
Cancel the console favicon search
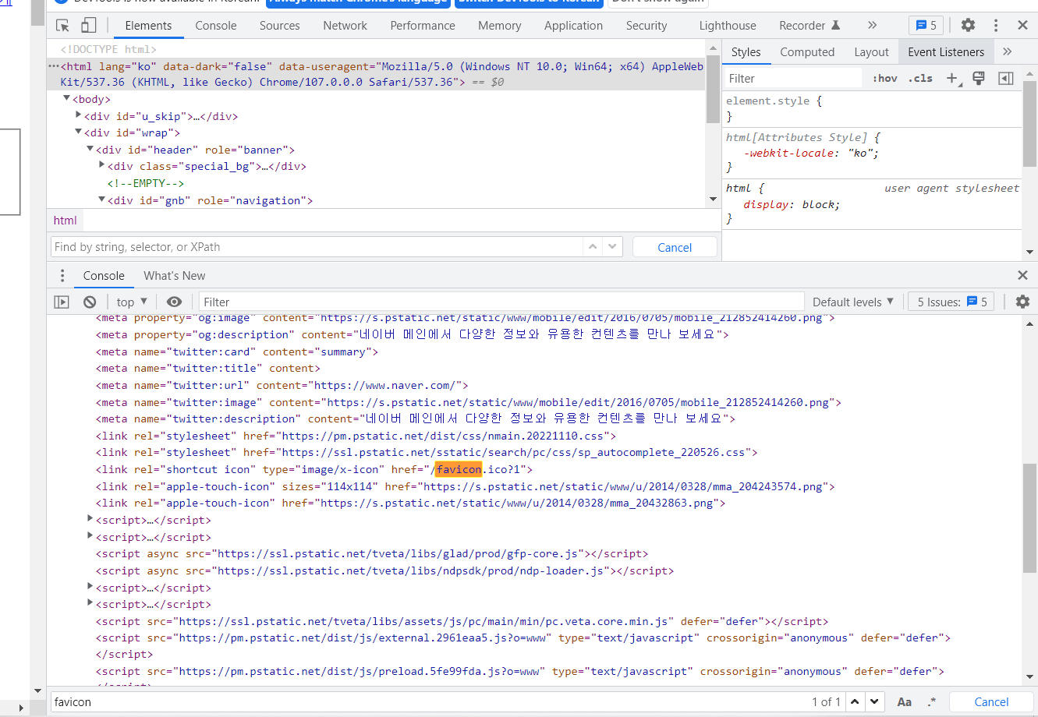(x=991, y=701)
